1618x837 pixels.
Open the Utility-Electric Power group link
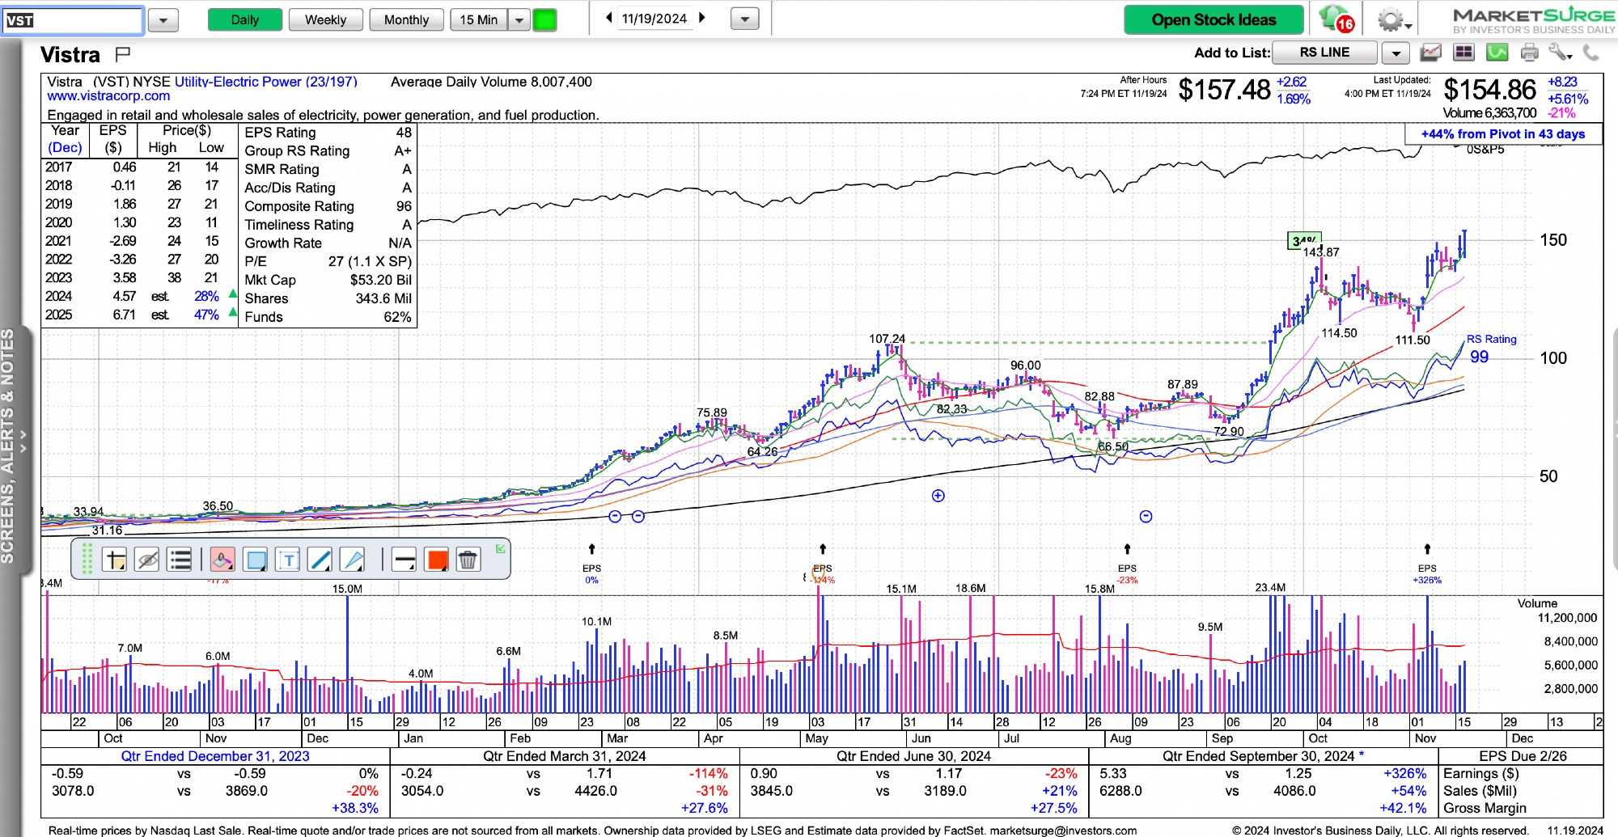265,82
